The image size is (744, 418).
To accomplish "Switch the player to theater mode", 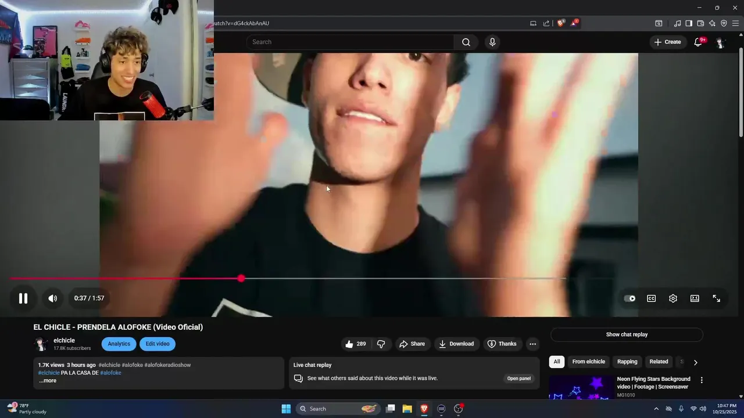I will (695, 298).
